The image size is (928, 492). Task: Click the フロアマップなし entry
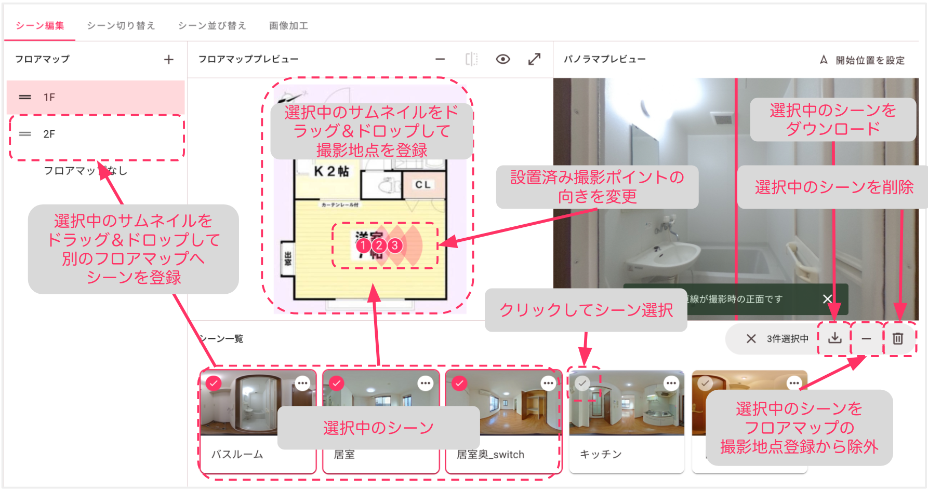tap(85, 171)
